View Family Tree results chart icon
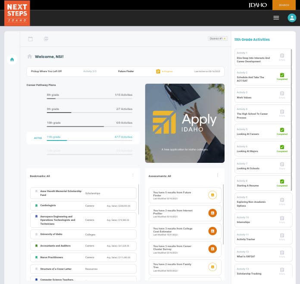Viewport: 300px width, 284px height. pos(212,267)
